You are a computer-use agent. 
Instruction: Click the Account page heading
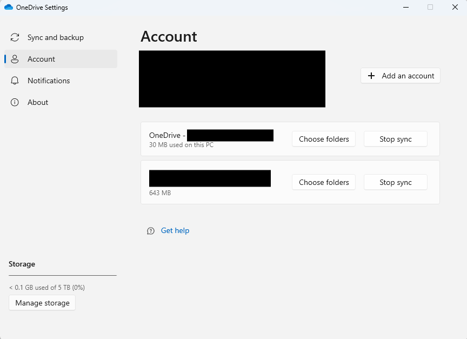tap(169, 37)
